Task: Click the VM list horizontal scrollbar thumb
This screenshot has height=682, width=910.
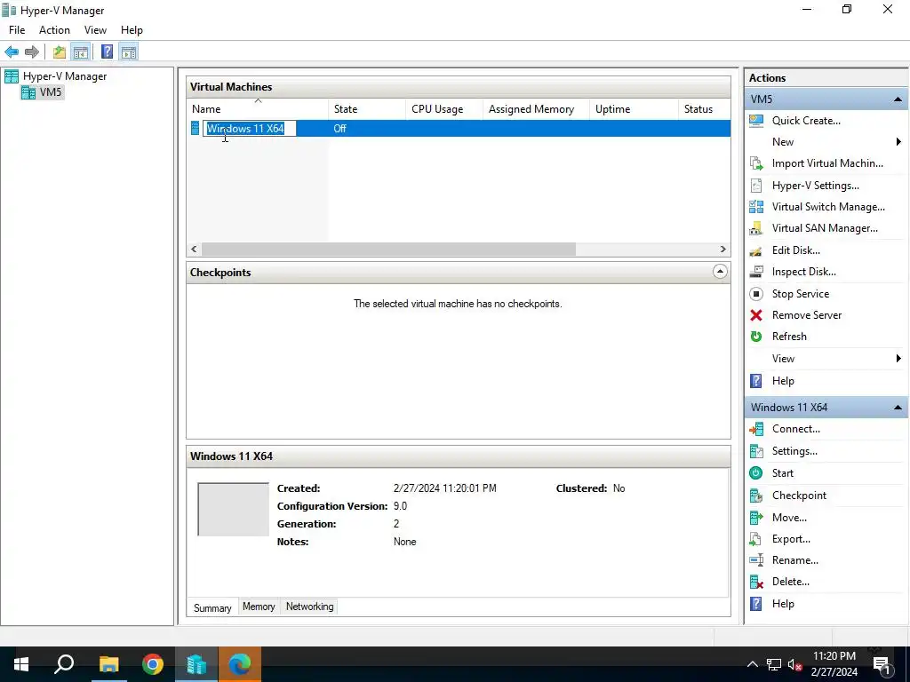Action: 388,250
